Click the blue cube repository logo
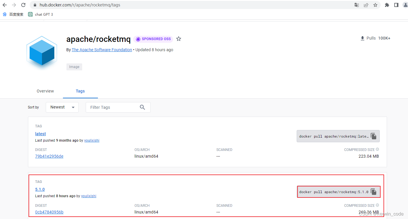Viewport: 408px width, 219px height. click(41, 52)
